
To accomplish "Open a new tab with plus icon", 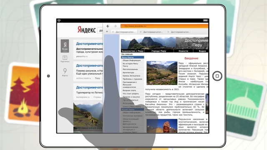I will [107, 32].
